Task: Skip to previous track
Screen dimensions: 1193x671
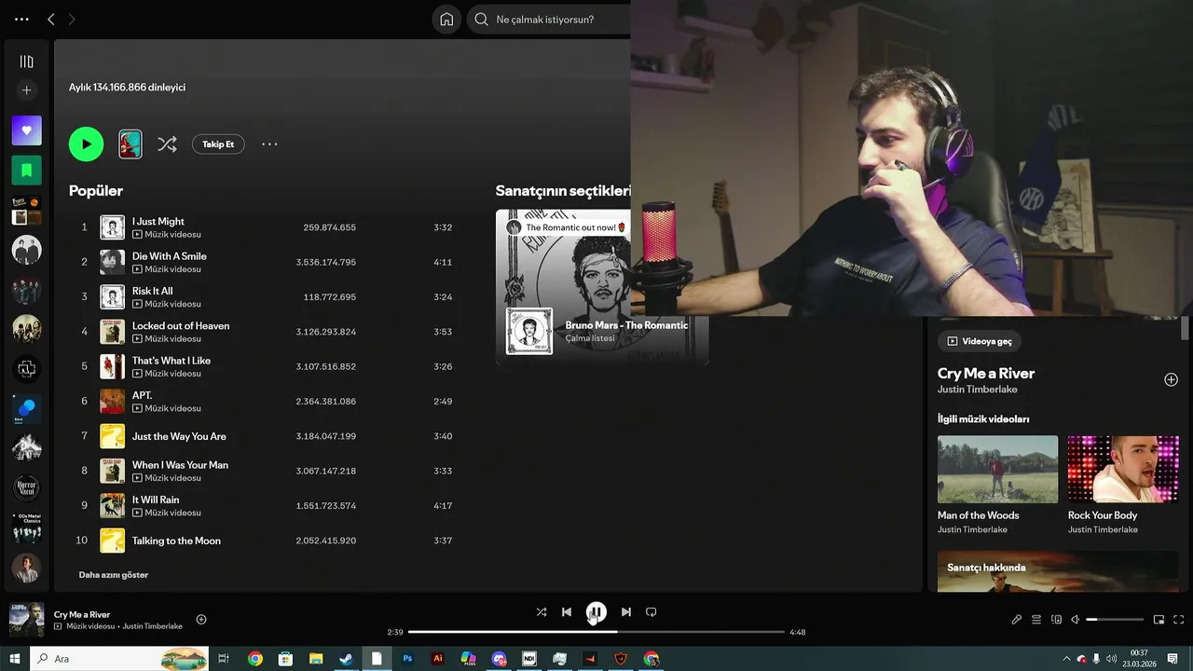Action: click(x=567, y=612)
